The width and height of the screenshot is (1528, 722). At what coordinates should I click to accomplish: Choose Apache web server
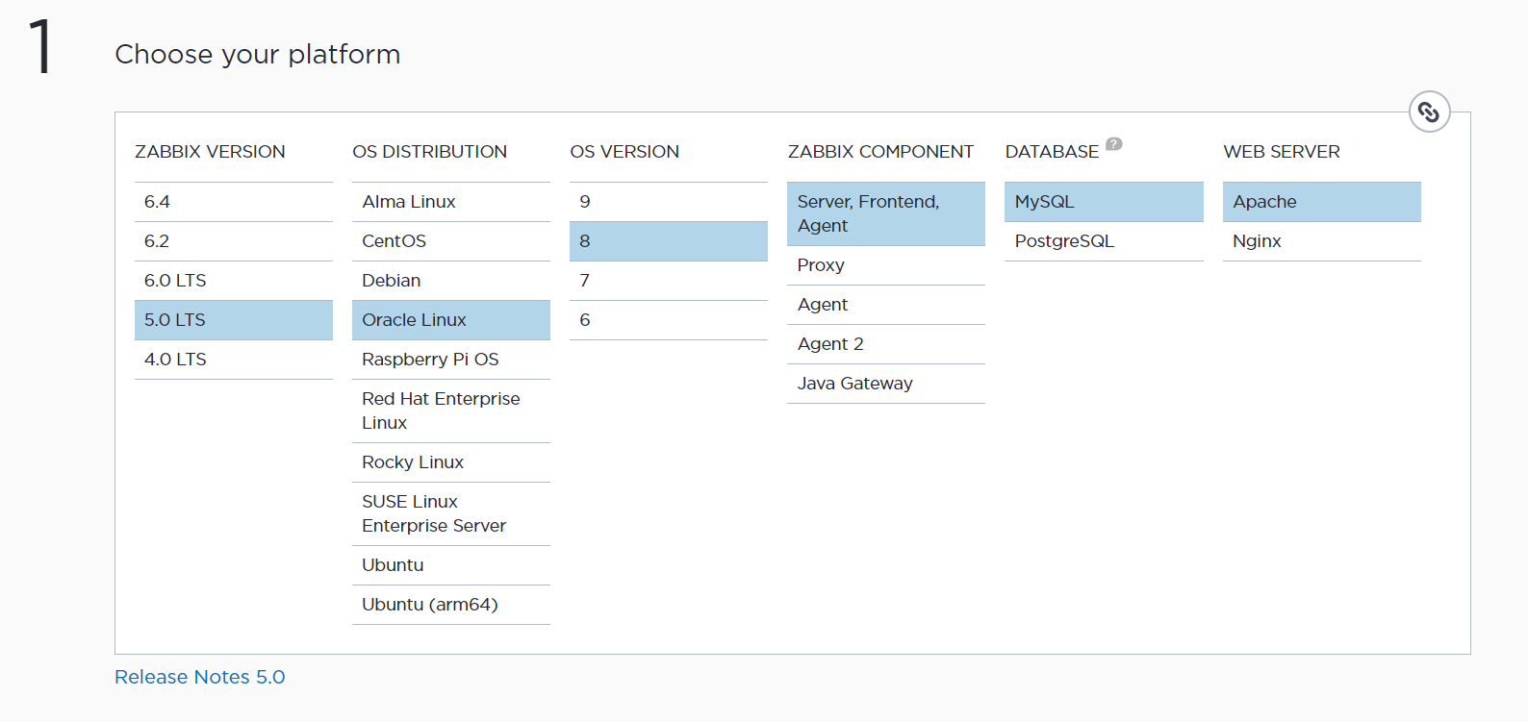pos(1322,202)
